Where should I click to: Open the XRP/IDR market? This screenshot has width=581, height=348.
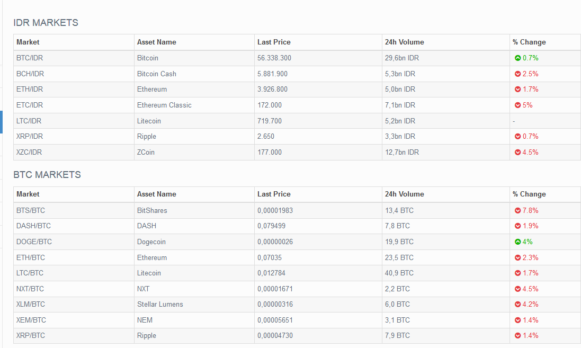(x=30, y=136)
